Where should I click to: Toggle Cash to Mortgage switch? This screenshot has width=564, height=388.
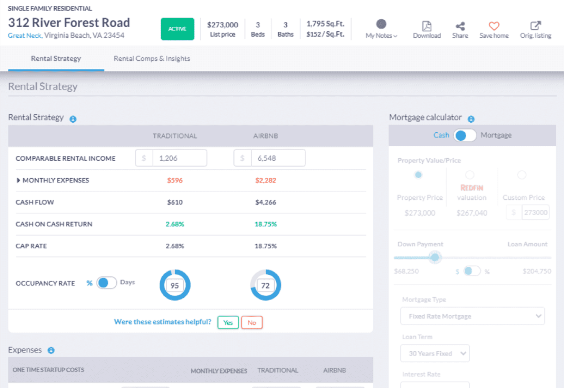tap(465, 135)
